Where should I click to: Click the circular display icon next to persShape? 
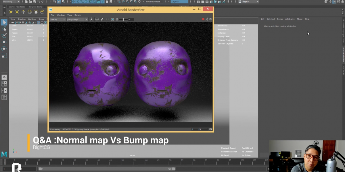91,19
